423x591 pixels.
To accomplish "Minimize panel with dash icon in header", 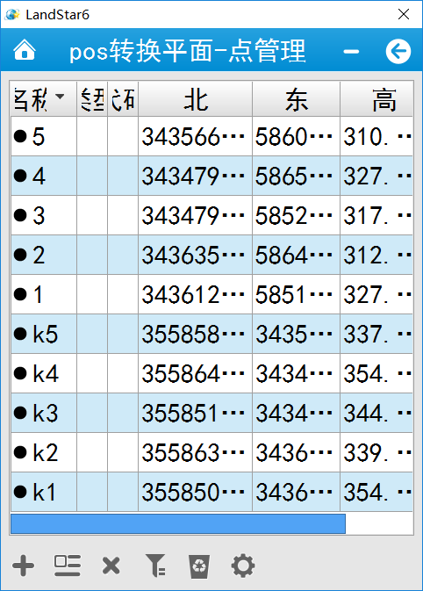I will pyautogui.click(x=351, y=51).
